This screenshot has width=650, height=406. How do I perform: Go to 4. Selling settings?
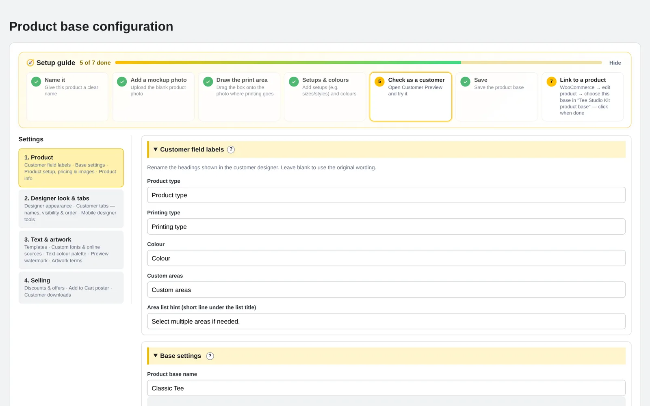[71, 287]
